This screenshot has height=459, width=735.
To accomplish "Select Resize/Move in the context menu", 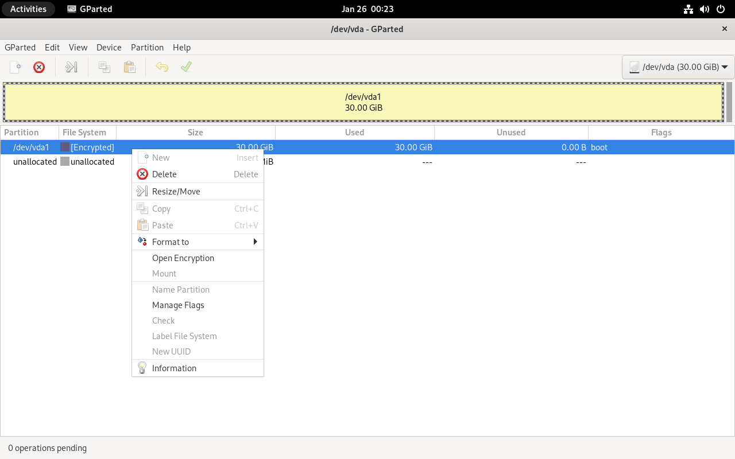I will click(x=176, y=192).
